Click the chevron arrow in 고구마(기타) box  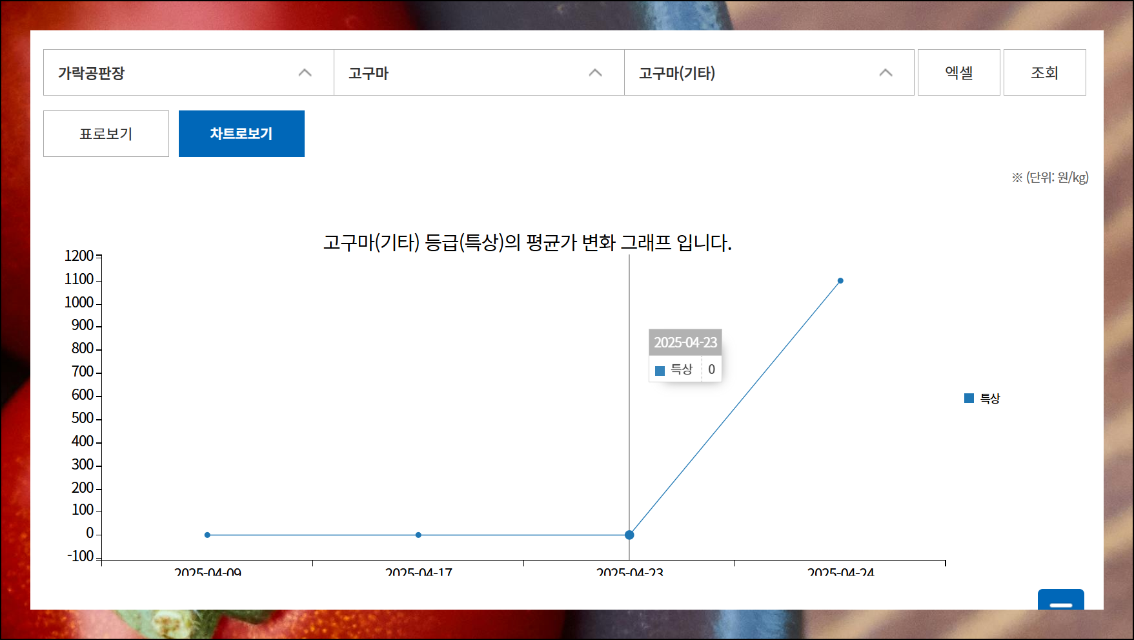click(x=886, y=73)
